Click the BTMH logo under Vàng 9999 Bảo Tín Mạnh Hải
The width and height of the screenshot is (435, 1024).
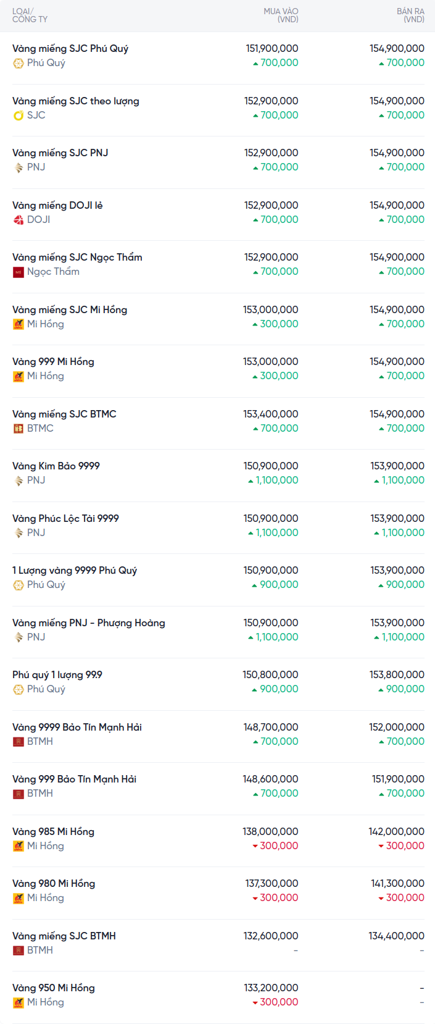pyautogui.click(x=19, y=742)
